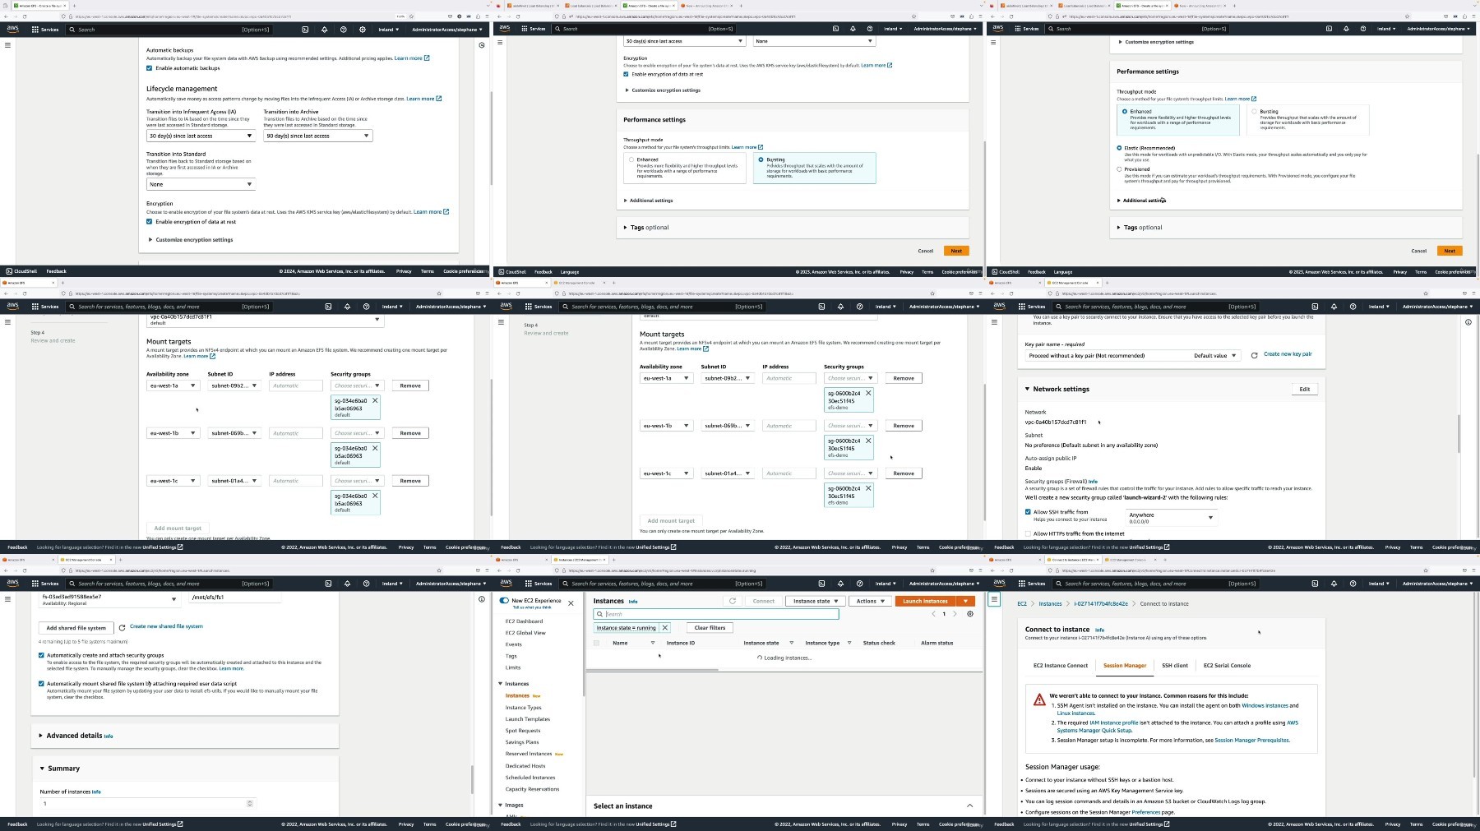Viewport: 1480px width, 831px height.
Task: Collapse the 'Select an instance' panel chevron
Action: click(969, 806)
